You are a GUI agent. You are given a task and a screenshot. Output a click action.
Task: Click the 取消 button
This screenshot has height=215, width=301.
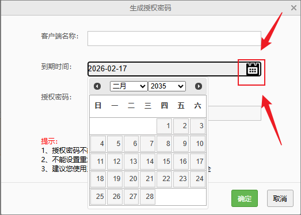point(280,198)
